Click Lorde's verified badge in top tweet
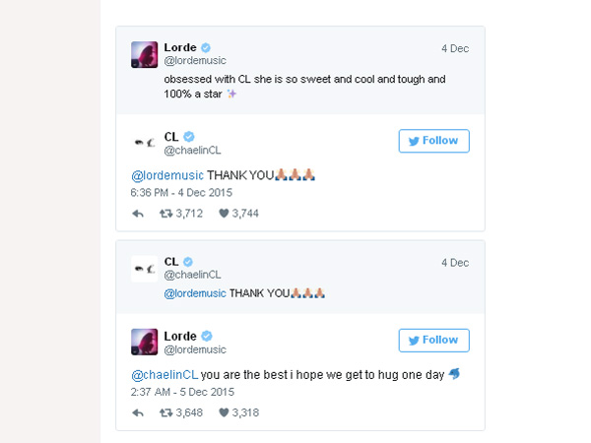 click(206, 48)
